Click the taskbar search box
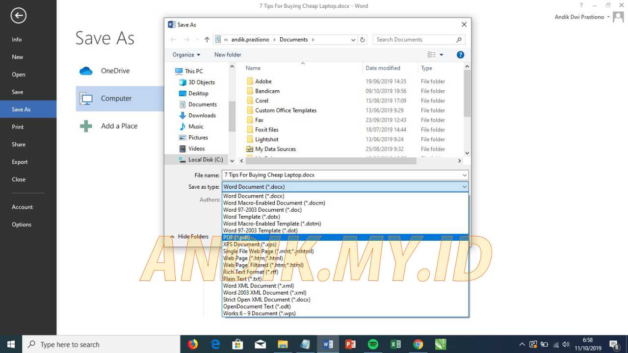The height and width of the screenshot is (353, 628). point(102,344)
